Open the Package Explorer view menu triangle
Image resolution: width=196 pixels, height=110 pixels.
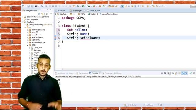pyautogui.click(x=51, y=14)
